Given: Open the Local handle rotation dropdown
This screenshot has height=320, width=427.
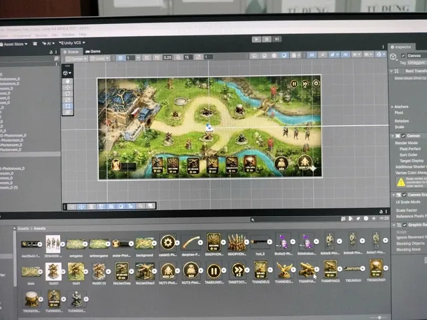Looking at the screenshot, I should 99,59.
